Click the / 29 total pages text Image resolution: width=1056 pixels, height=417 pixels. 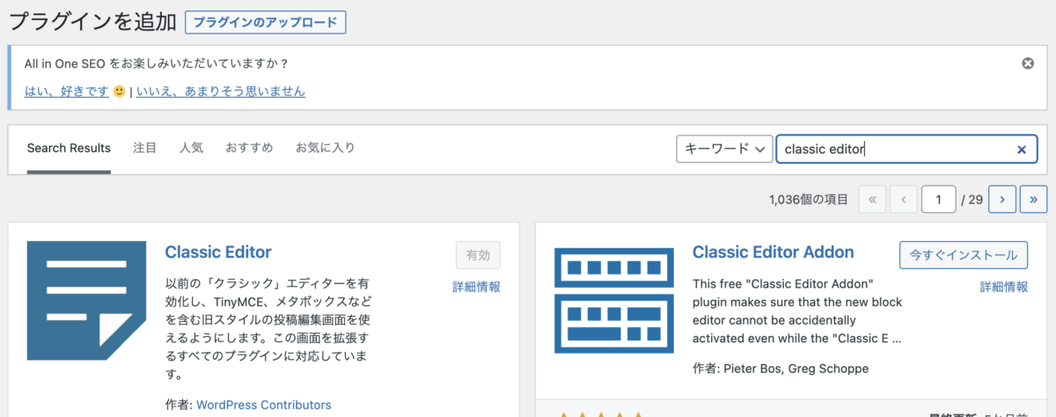tap(972, 201)
